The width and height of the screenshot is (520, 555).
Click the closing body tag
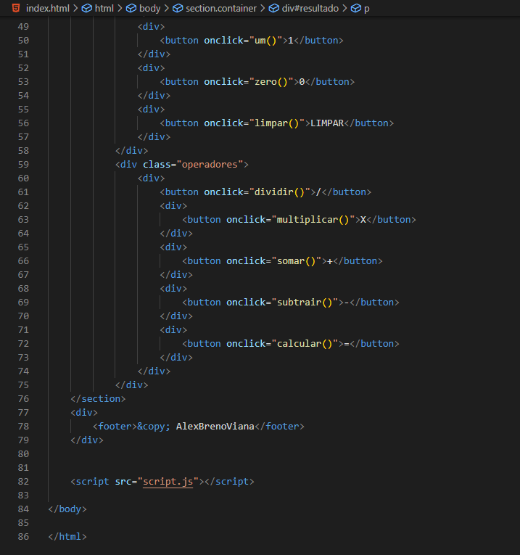(x=67, y=509)
